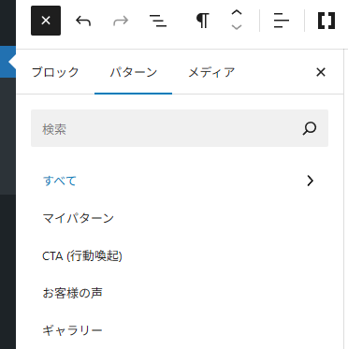This screenshot has height=349, width=348.
Task: Click the square brackets toolbar icon
Action: click(326, 21)
